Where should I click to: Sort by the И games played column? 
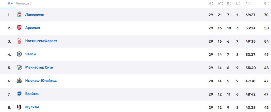click(211, 4)
